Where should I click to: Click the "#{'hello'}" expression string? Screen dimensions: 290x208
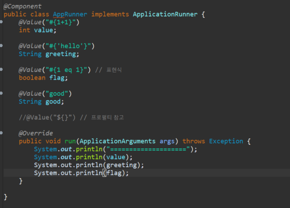(x=68, y=46)
